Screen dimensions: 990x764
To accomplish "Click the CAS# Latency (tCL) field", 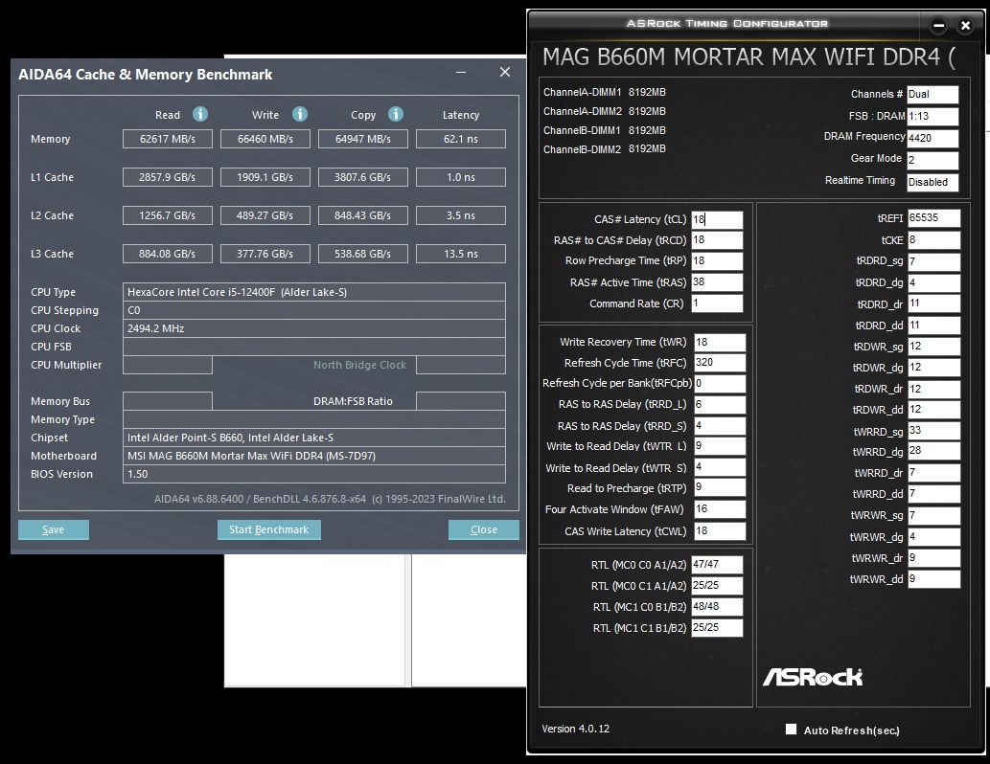I will pyautogui.click(x=717, y=219).
